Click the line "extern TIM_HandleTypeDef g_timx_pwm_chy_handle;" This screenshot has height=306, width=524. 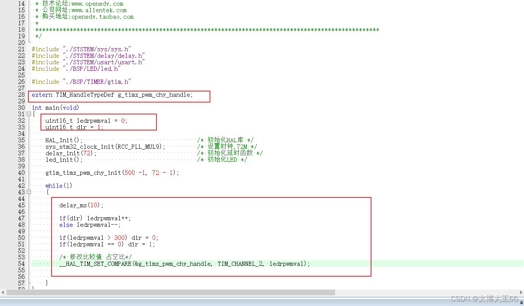[112, 95]
